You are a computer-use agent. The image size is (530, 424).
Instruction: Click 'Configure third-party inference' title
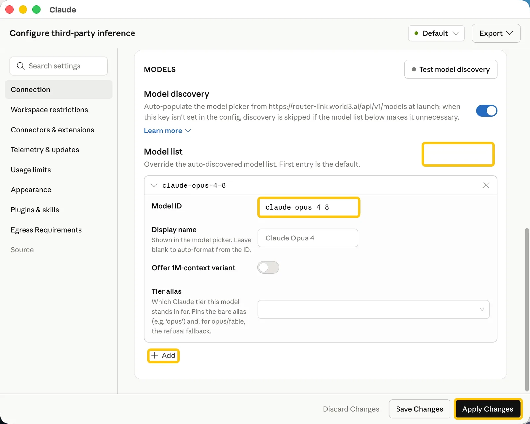click(72, 33)
